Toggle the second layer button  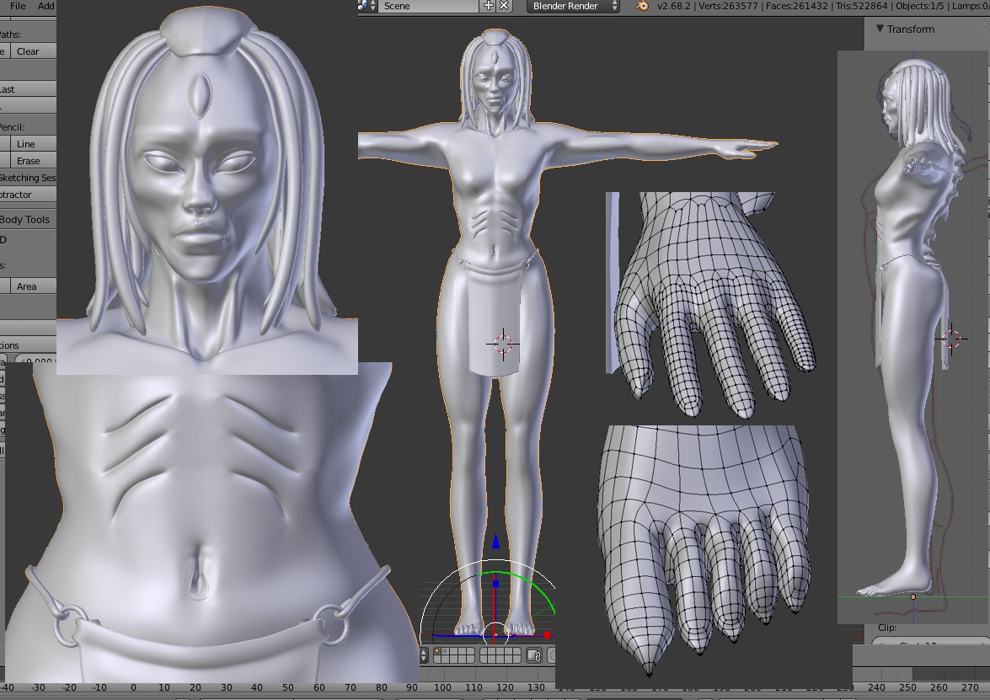(446, 653)
